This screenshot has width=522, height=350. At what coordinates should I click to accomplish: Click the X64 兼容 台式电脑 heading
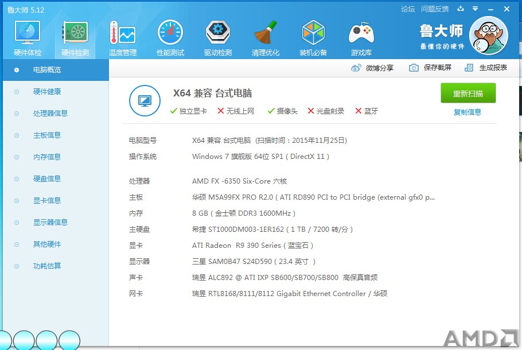pos(212,94)
